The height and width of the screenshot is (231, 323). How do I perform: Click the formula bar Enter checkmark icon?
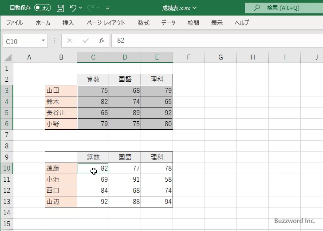[86, 41]
